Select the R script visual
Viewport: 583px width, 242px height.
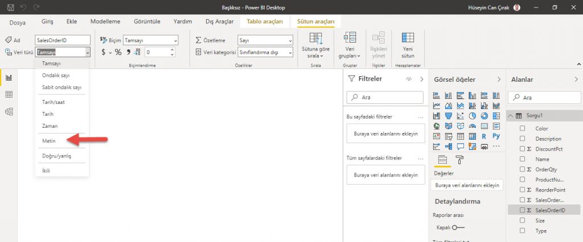pyautogui.click(x=484, y=136)
